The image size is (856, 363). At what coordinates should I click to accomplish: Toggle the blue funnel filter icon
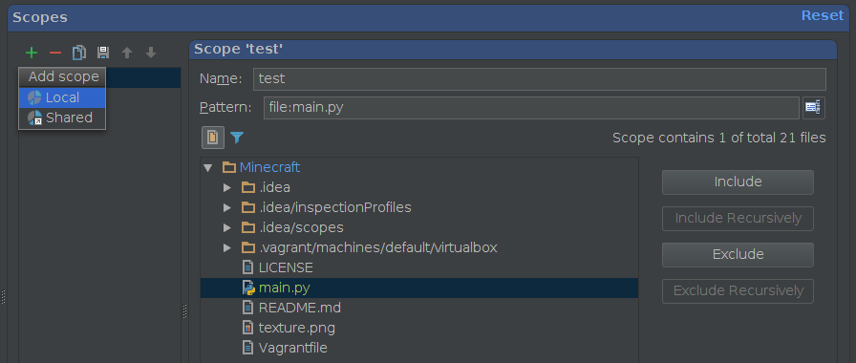(236, 138)
